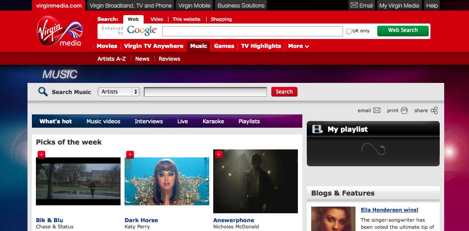Add Dark Horse to playlist with plus icon
The image size is (469, 231).
[x=130, y=155]
